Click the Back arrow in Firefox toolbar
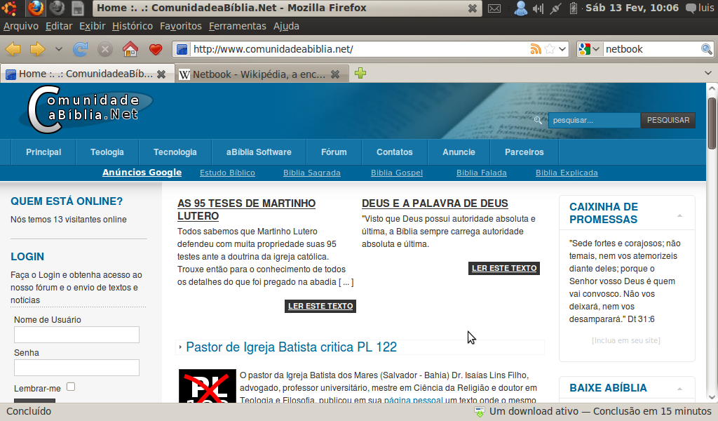This screenshot has height=421, width=718. point(13,49)
